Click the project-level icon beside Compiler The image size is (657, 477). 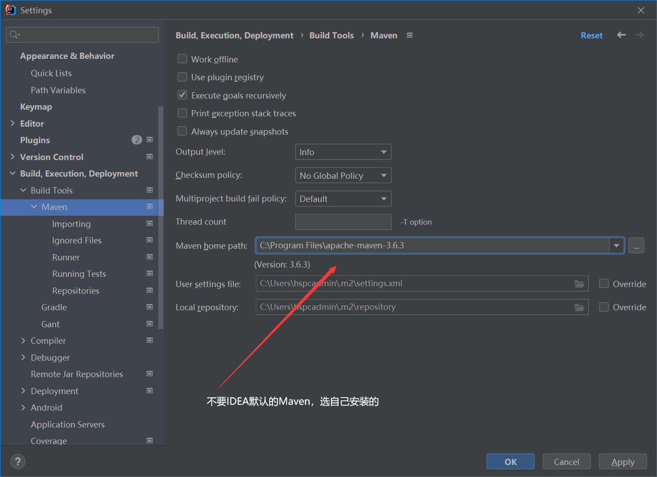pos(150,340)
